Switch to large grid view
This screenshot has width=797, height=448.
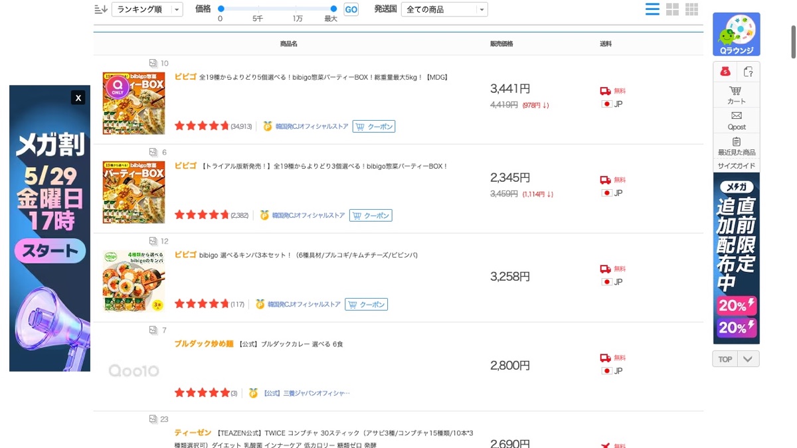pos(672,9)
